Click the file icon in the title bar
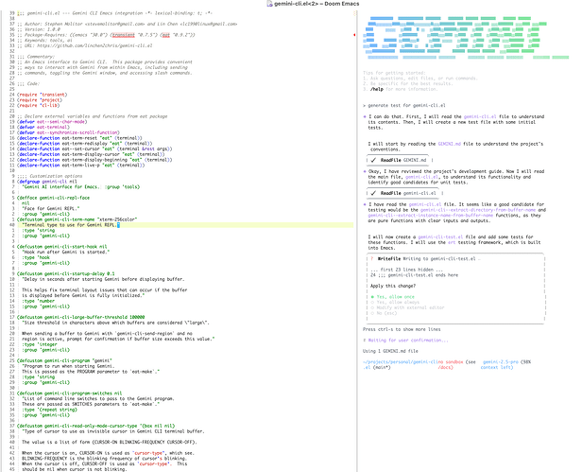Screen dimensions: 582x472 tap(270, 4)
